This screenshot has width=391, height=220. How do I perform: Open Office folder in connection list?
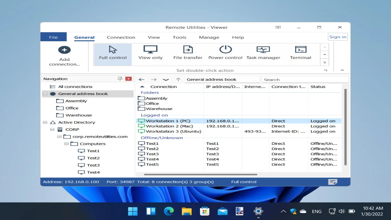[x=148, y=104]
